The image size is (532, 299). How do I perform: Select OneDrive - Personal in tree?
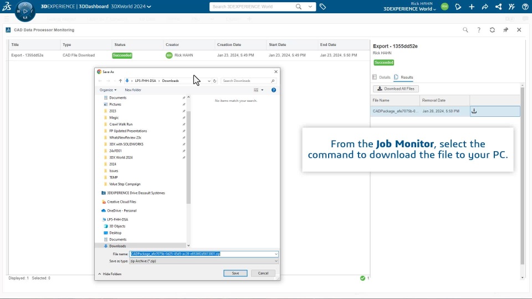[119, 210]
